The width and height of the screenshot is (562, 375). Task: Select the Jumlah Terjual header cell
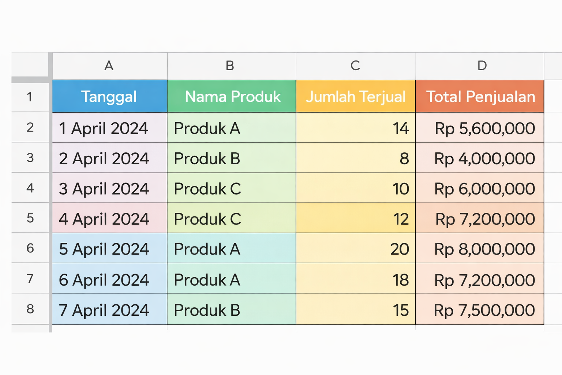click(356, 97)
